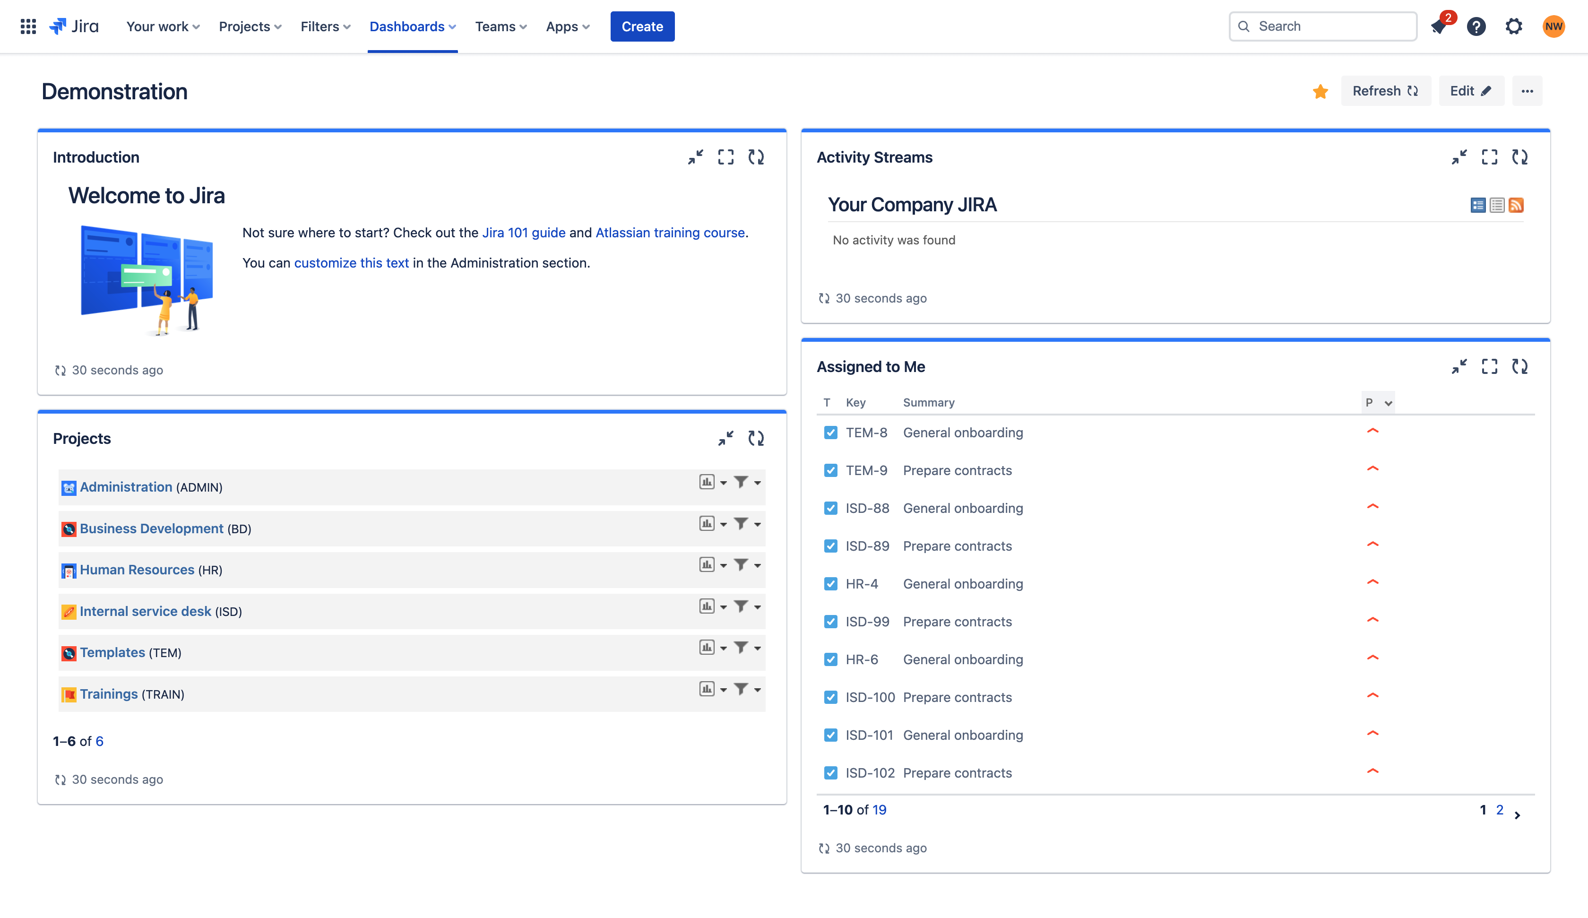The image size is (1588, 918).
Task: Open the Apps menu
Action: [567, 26]
